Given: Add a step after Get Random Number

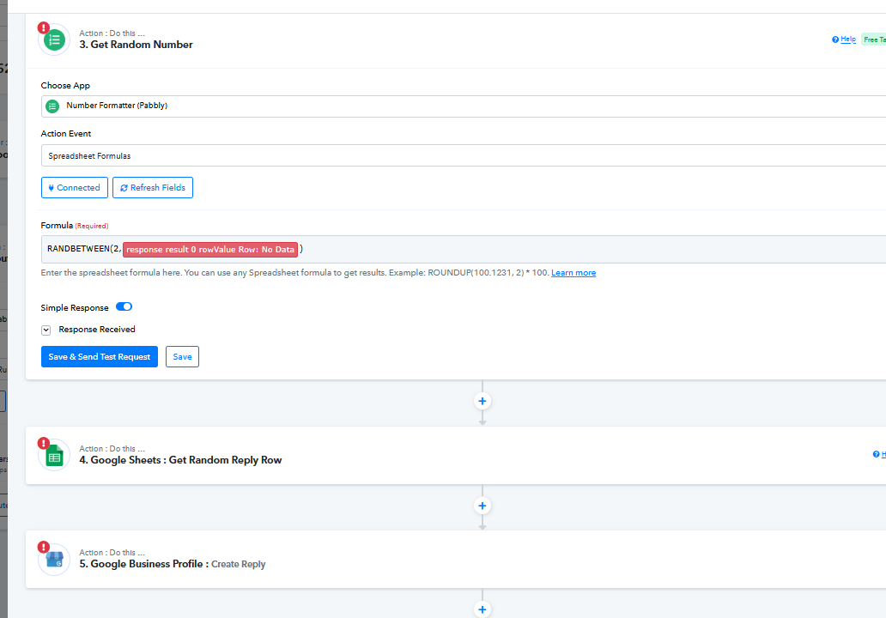Looking at the screenshot, I should (482, 401).
